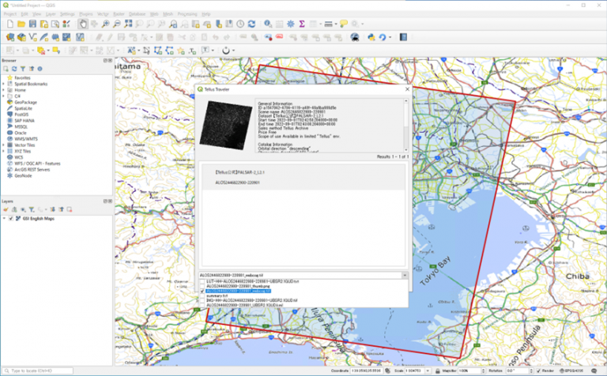Click the Filter Browser funnel icon
Viewport: 607px width, 376px height.
[23, 69]
